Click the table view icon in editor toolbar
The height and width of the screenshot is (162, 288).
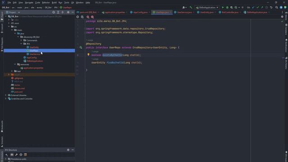point(82,17)
